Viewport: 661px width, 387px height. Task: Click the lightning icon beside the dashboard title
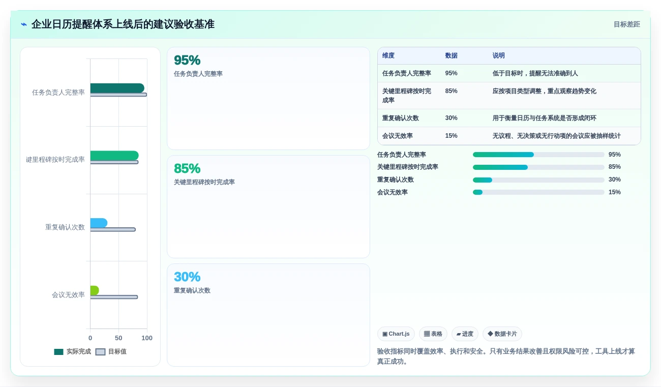pos(24,24)
